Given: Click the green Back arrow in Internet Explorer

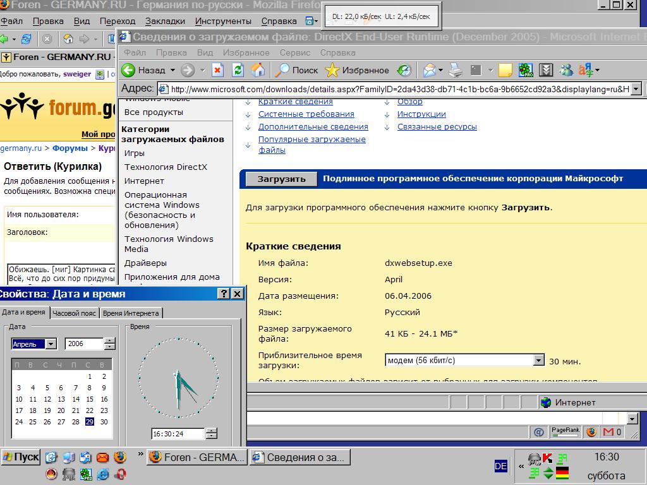Looking at the screenshot, I should [x=128, y=70].
